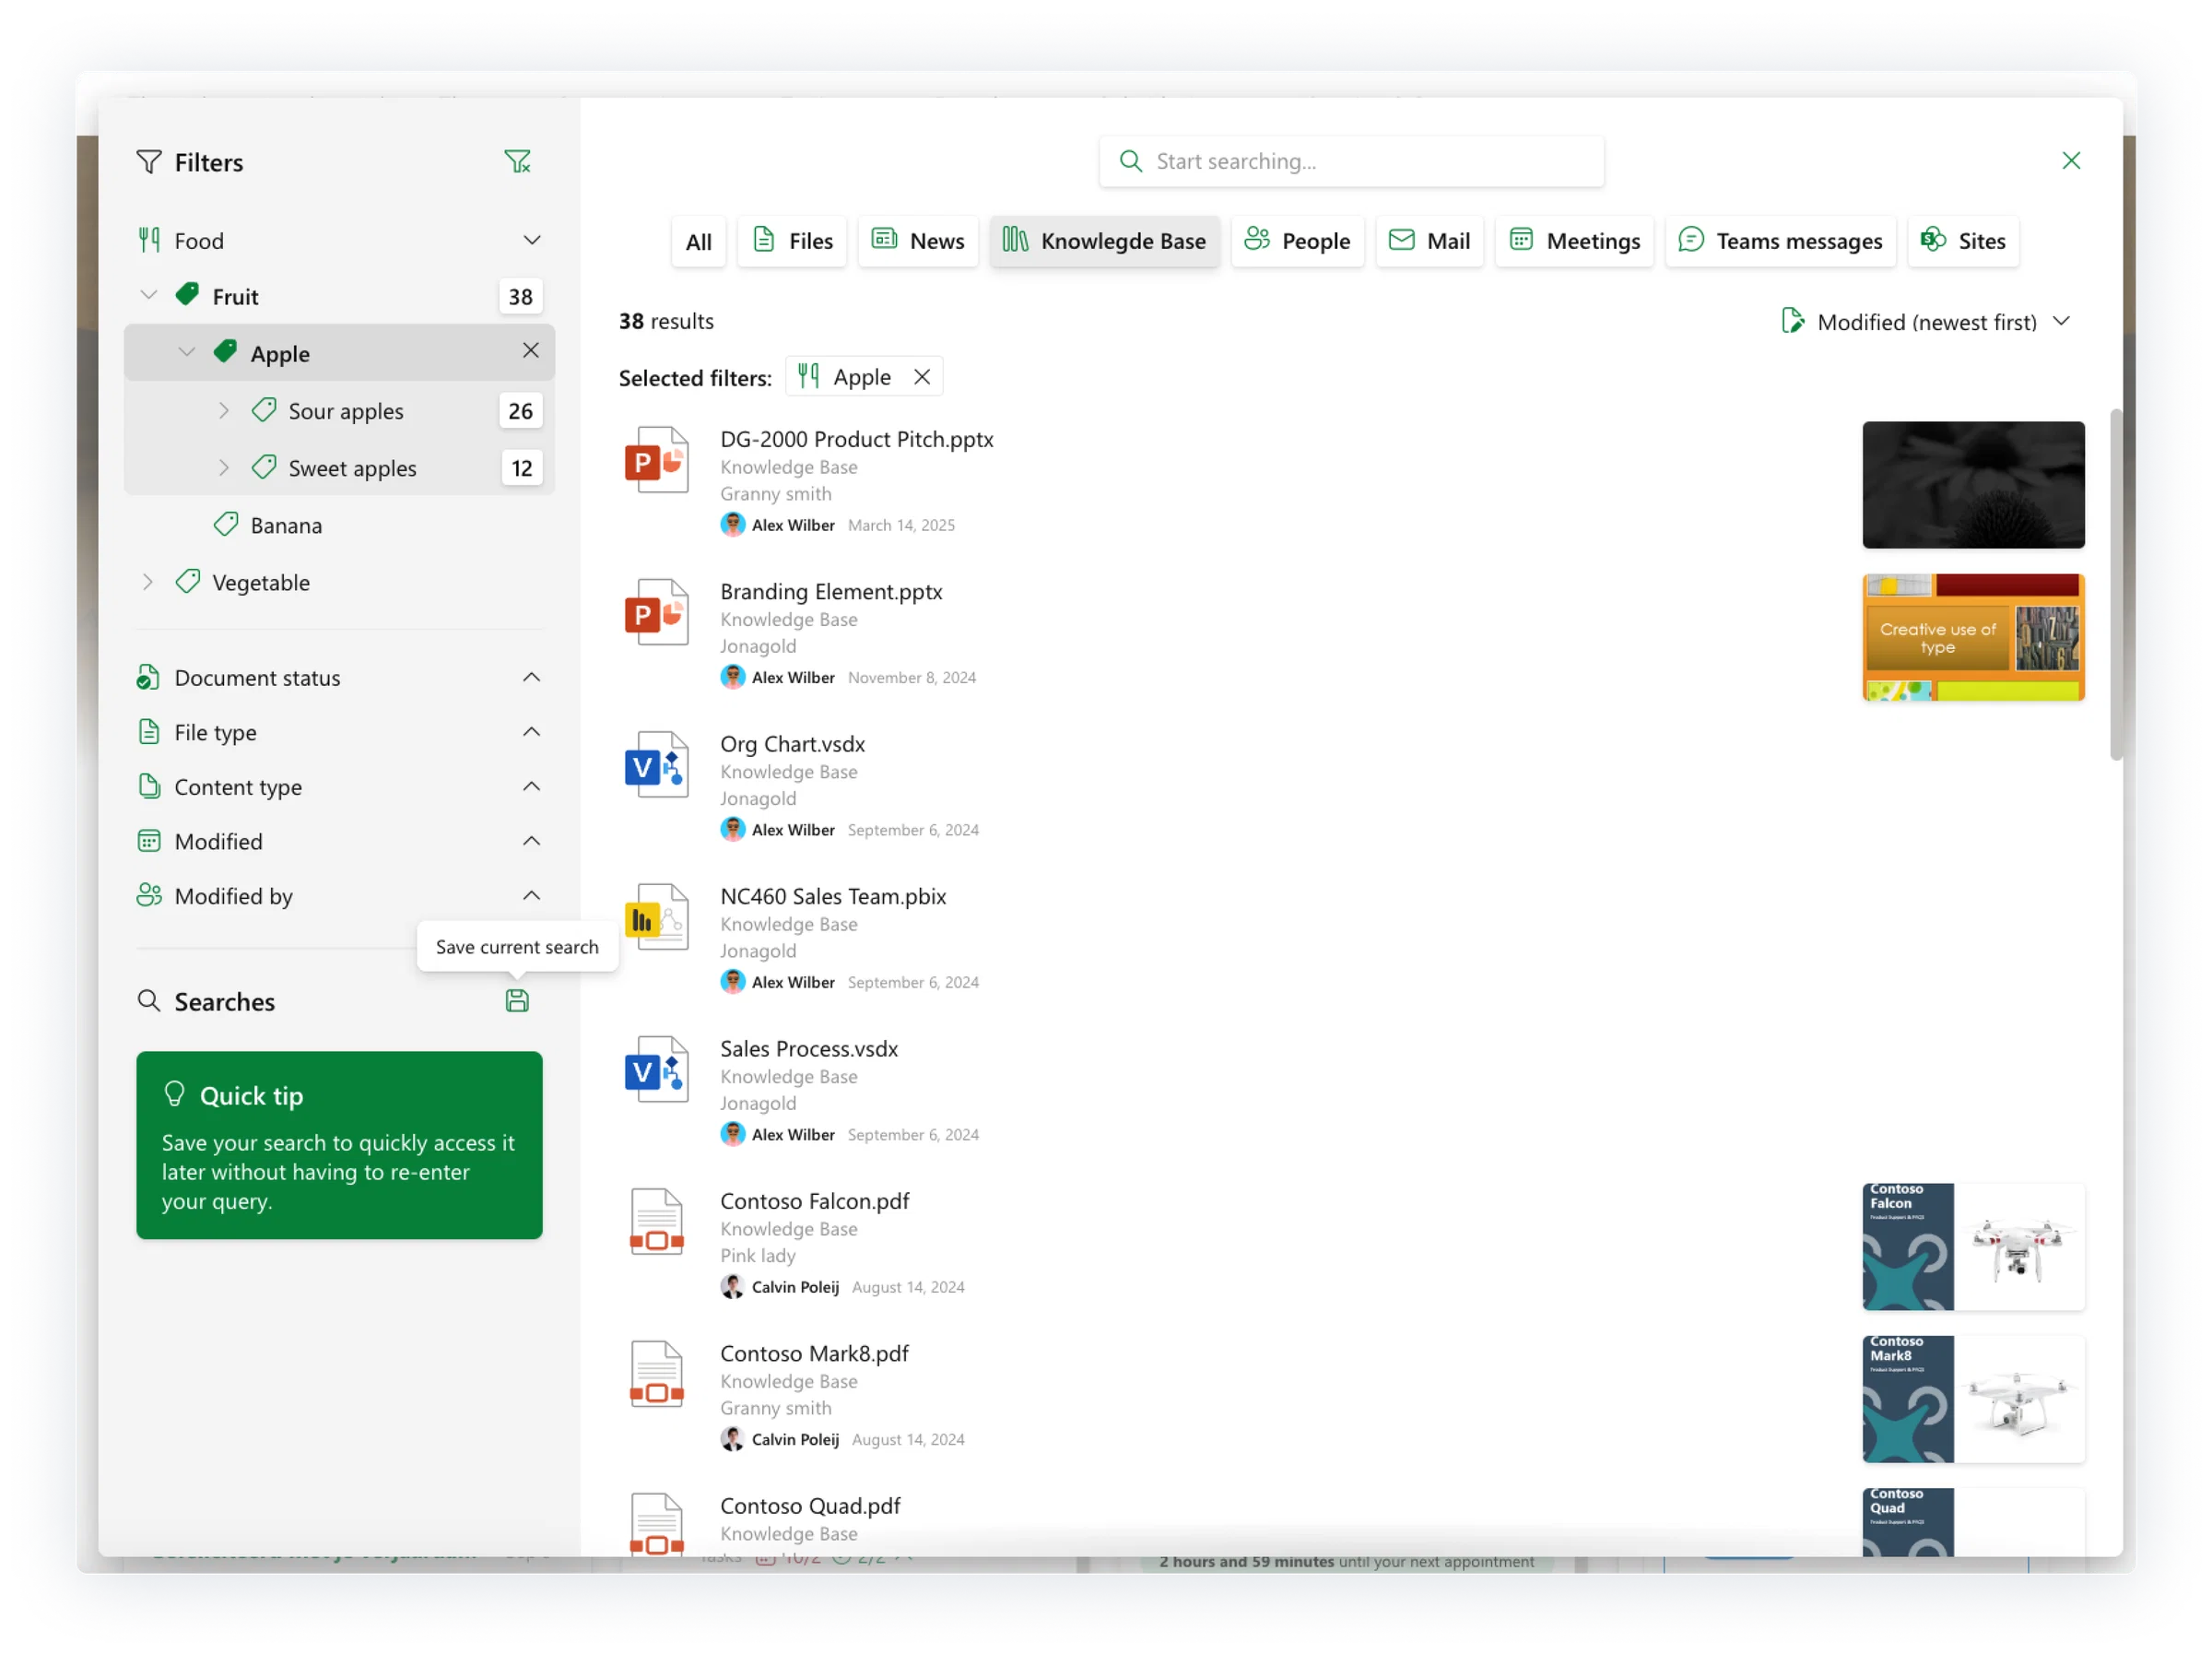Click the NC460 Sales Team Power BI icon
2212x1654 pixels.
pyautogui.click(x=656, y=916)
